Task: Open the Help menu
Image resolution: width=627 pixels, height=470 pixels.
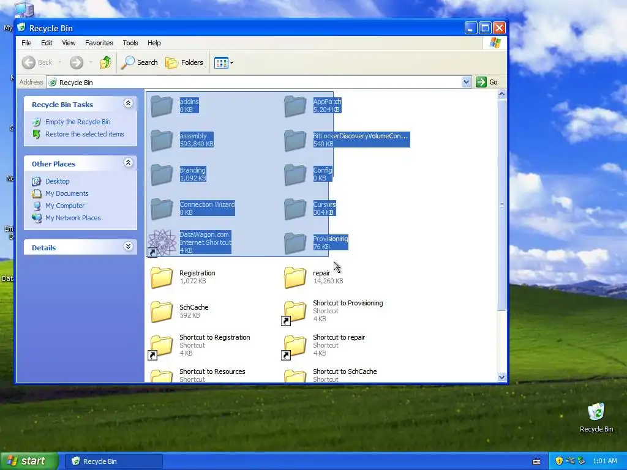Action: pyautogui.click(x=154, y=43)
